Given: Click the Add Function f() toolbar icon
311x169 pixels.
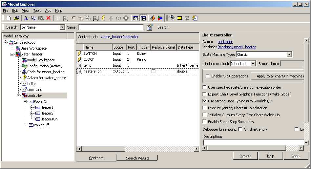Looking at the screenshot, I should [118, 18].
